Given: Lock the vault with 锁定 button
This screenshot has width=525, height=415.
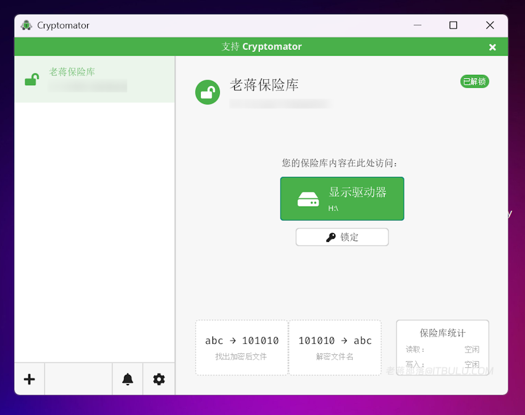Looking at the screenshot, I should 342,237.
